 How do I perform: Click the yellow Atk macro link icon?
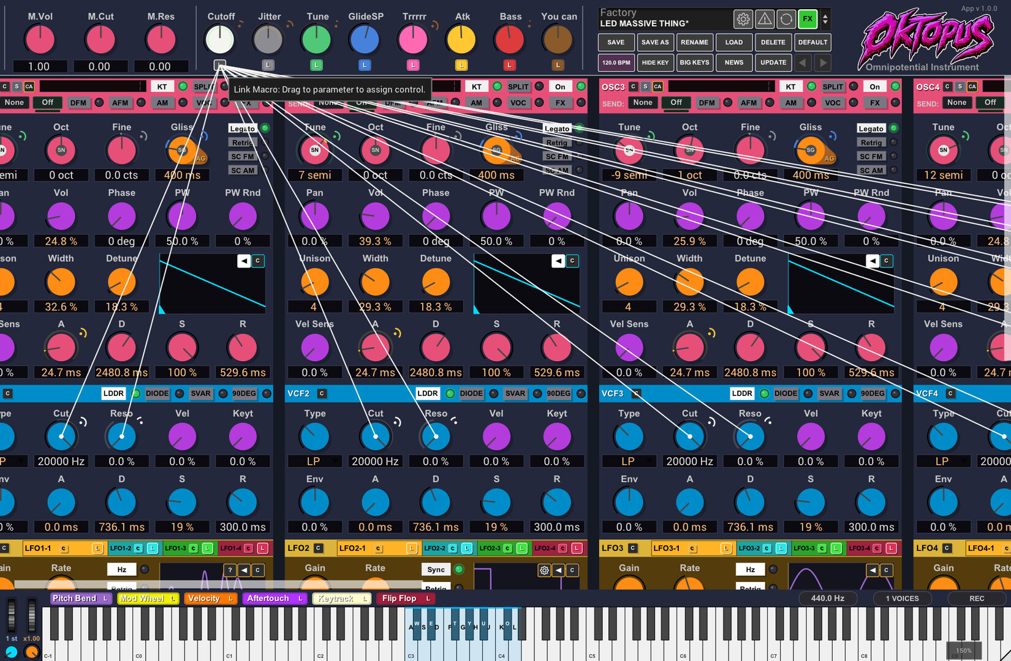461,65
